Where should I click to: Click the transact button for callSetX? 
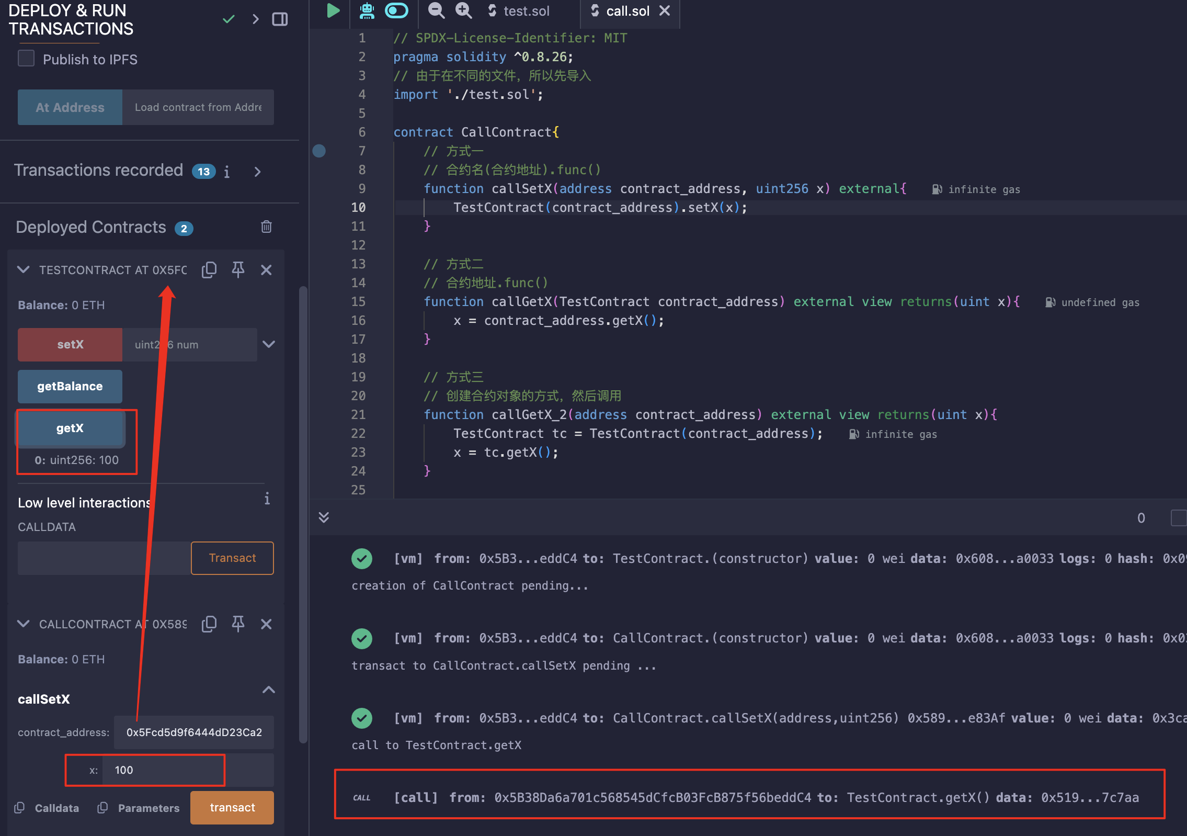click(x=232, y=808)
